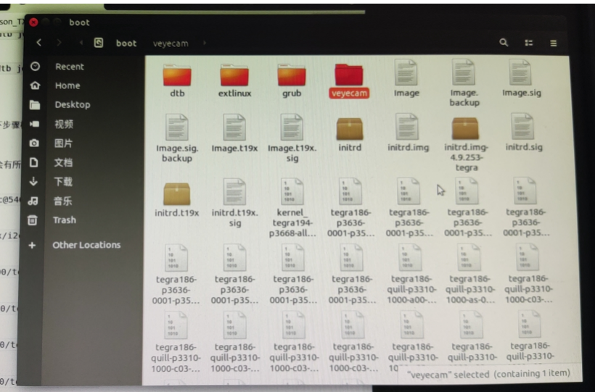595x392 pixels.
Task: Open the hamburger menu
Action: pyautogui.click(x=553, y=43)
